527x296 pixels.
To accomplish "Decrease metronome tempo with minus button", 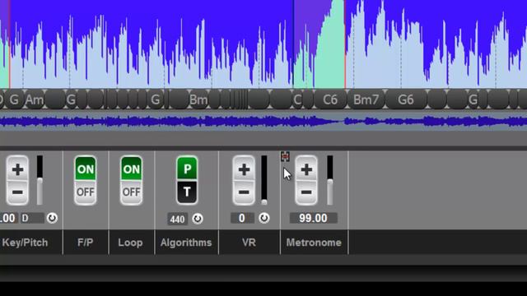I will click(x=306, y=192).
